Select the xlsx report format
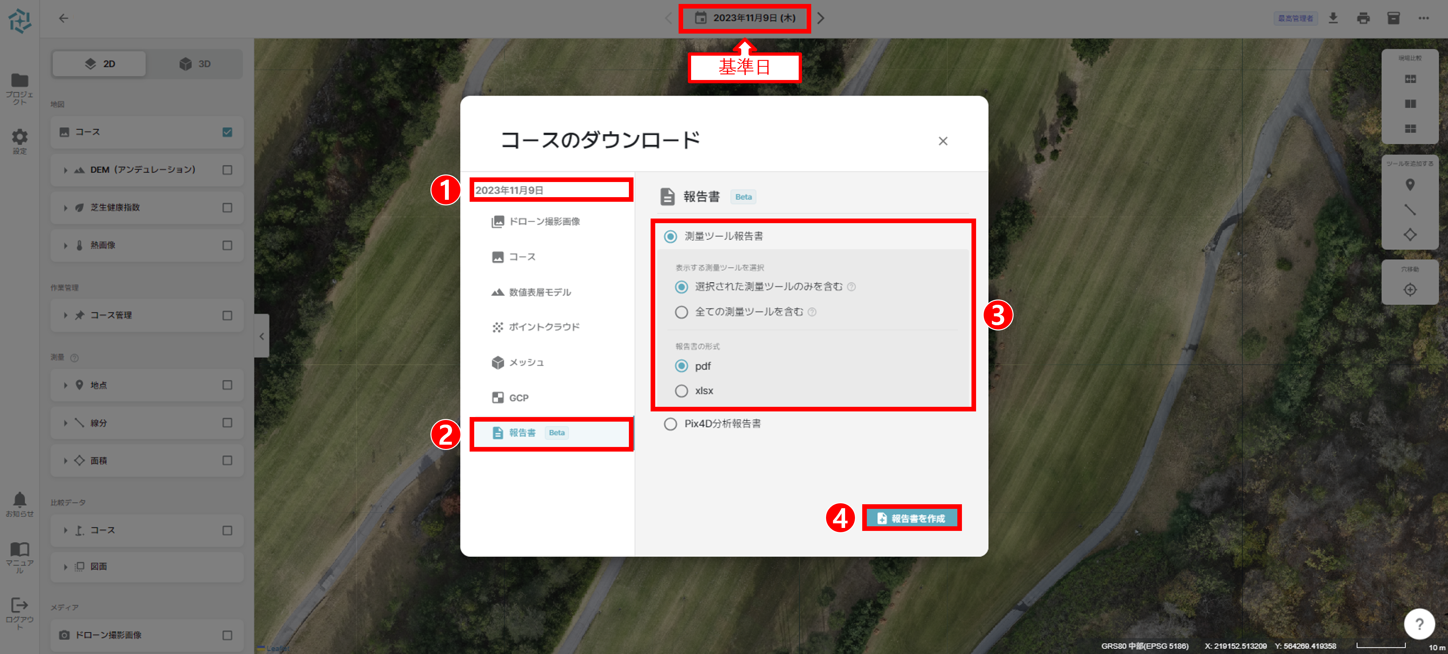Screen dimensions: 1448x654 click(x=681, y=391)
